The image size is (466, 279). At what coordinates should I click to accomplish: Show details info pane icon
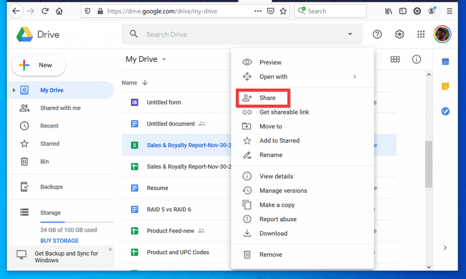click(416, 59)
